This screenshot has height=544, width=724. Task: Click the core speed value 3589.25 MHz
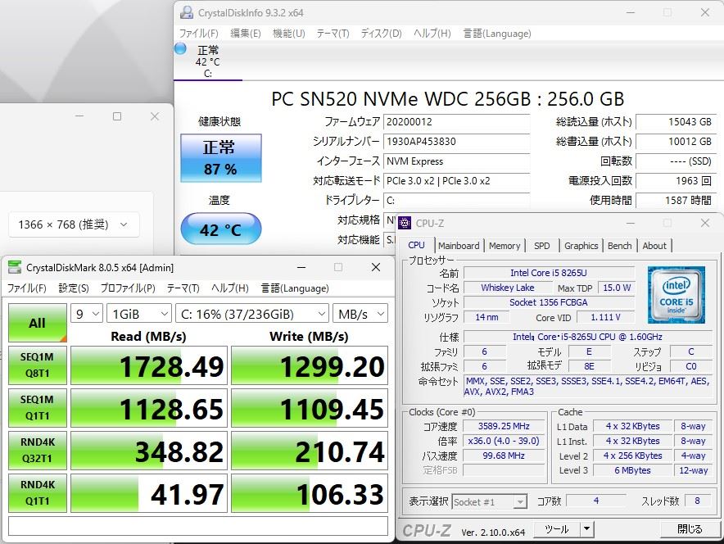(x=504, y=426)
